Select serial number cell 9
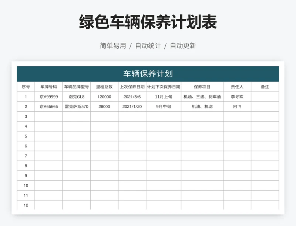Image resolution: width=296 pixels, height=226 pixels. pyautogui.click(x=26, y=175)
